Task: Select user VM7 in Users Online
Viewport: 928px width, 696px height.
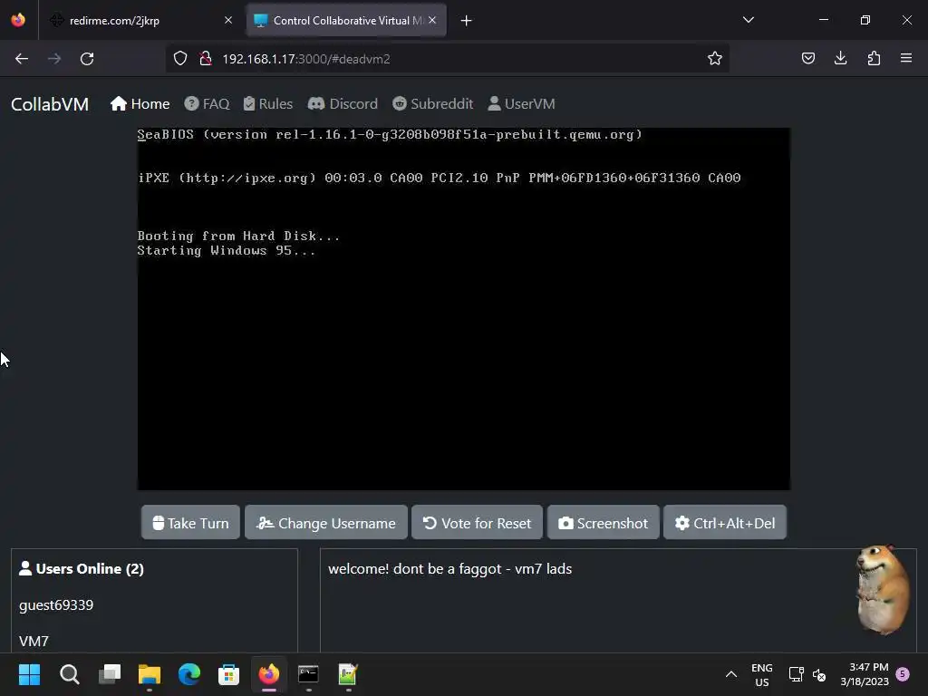Action: tap(34, 641)
